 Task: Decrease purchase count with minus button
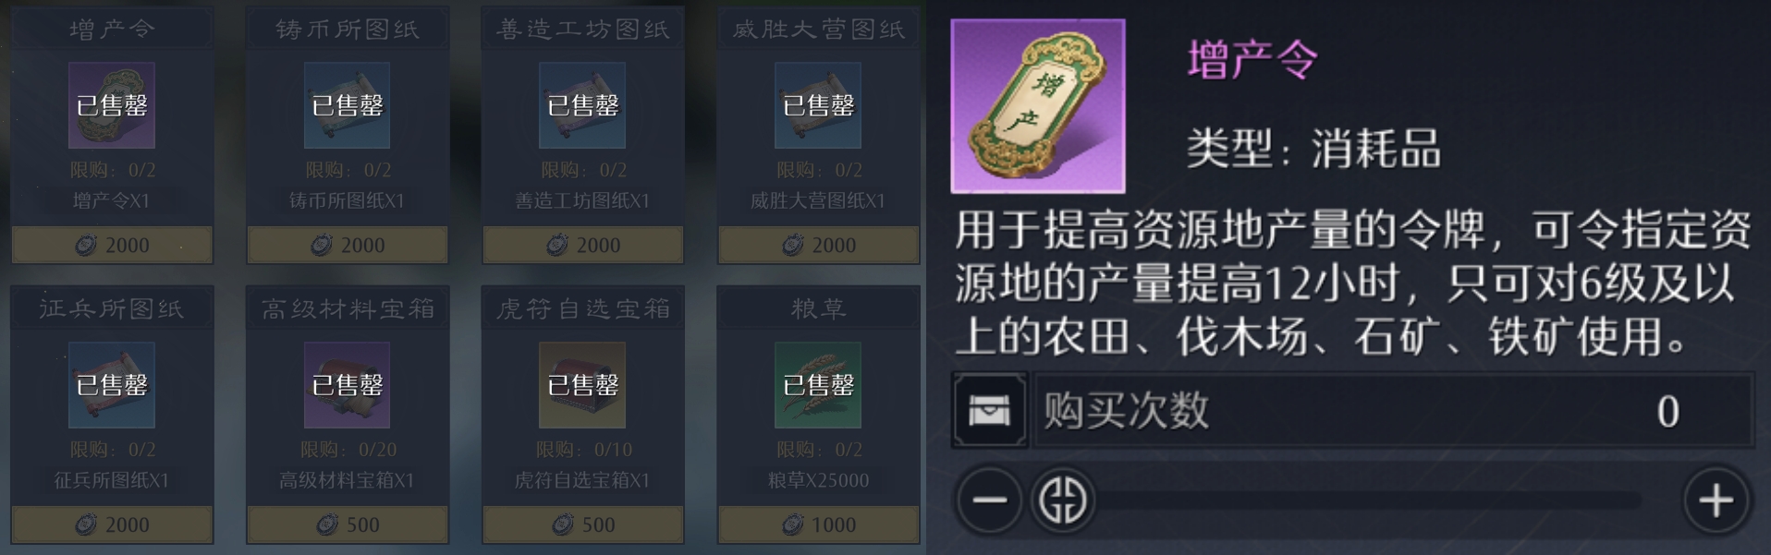(989, 501)
